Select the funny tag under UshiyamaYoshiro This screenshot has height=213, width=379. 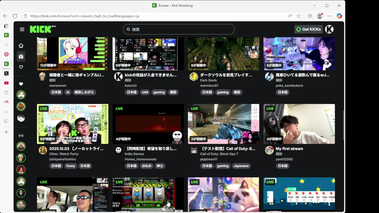70,166
